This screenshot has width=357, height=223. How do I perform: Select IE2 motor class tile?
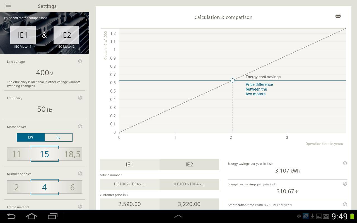[x=66, y=35]
